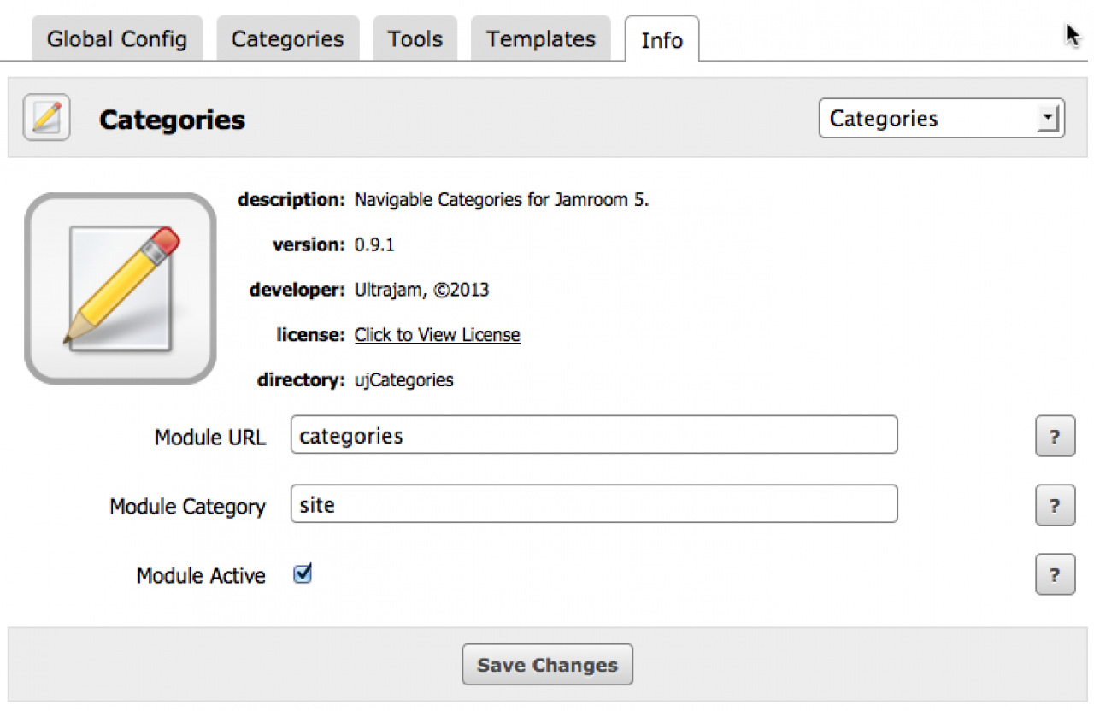Screen dimensions: 1094x711
Task: Click the help button for Module Category
Action: 1055,505
